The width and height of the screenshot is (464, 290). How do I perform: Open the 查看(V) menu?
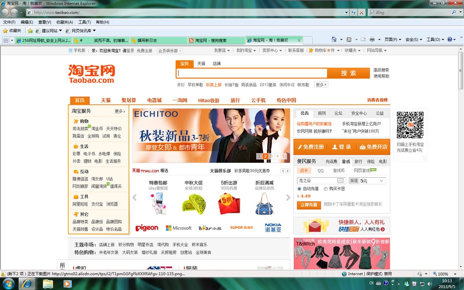pyautogui.click(x=45, y=22)
